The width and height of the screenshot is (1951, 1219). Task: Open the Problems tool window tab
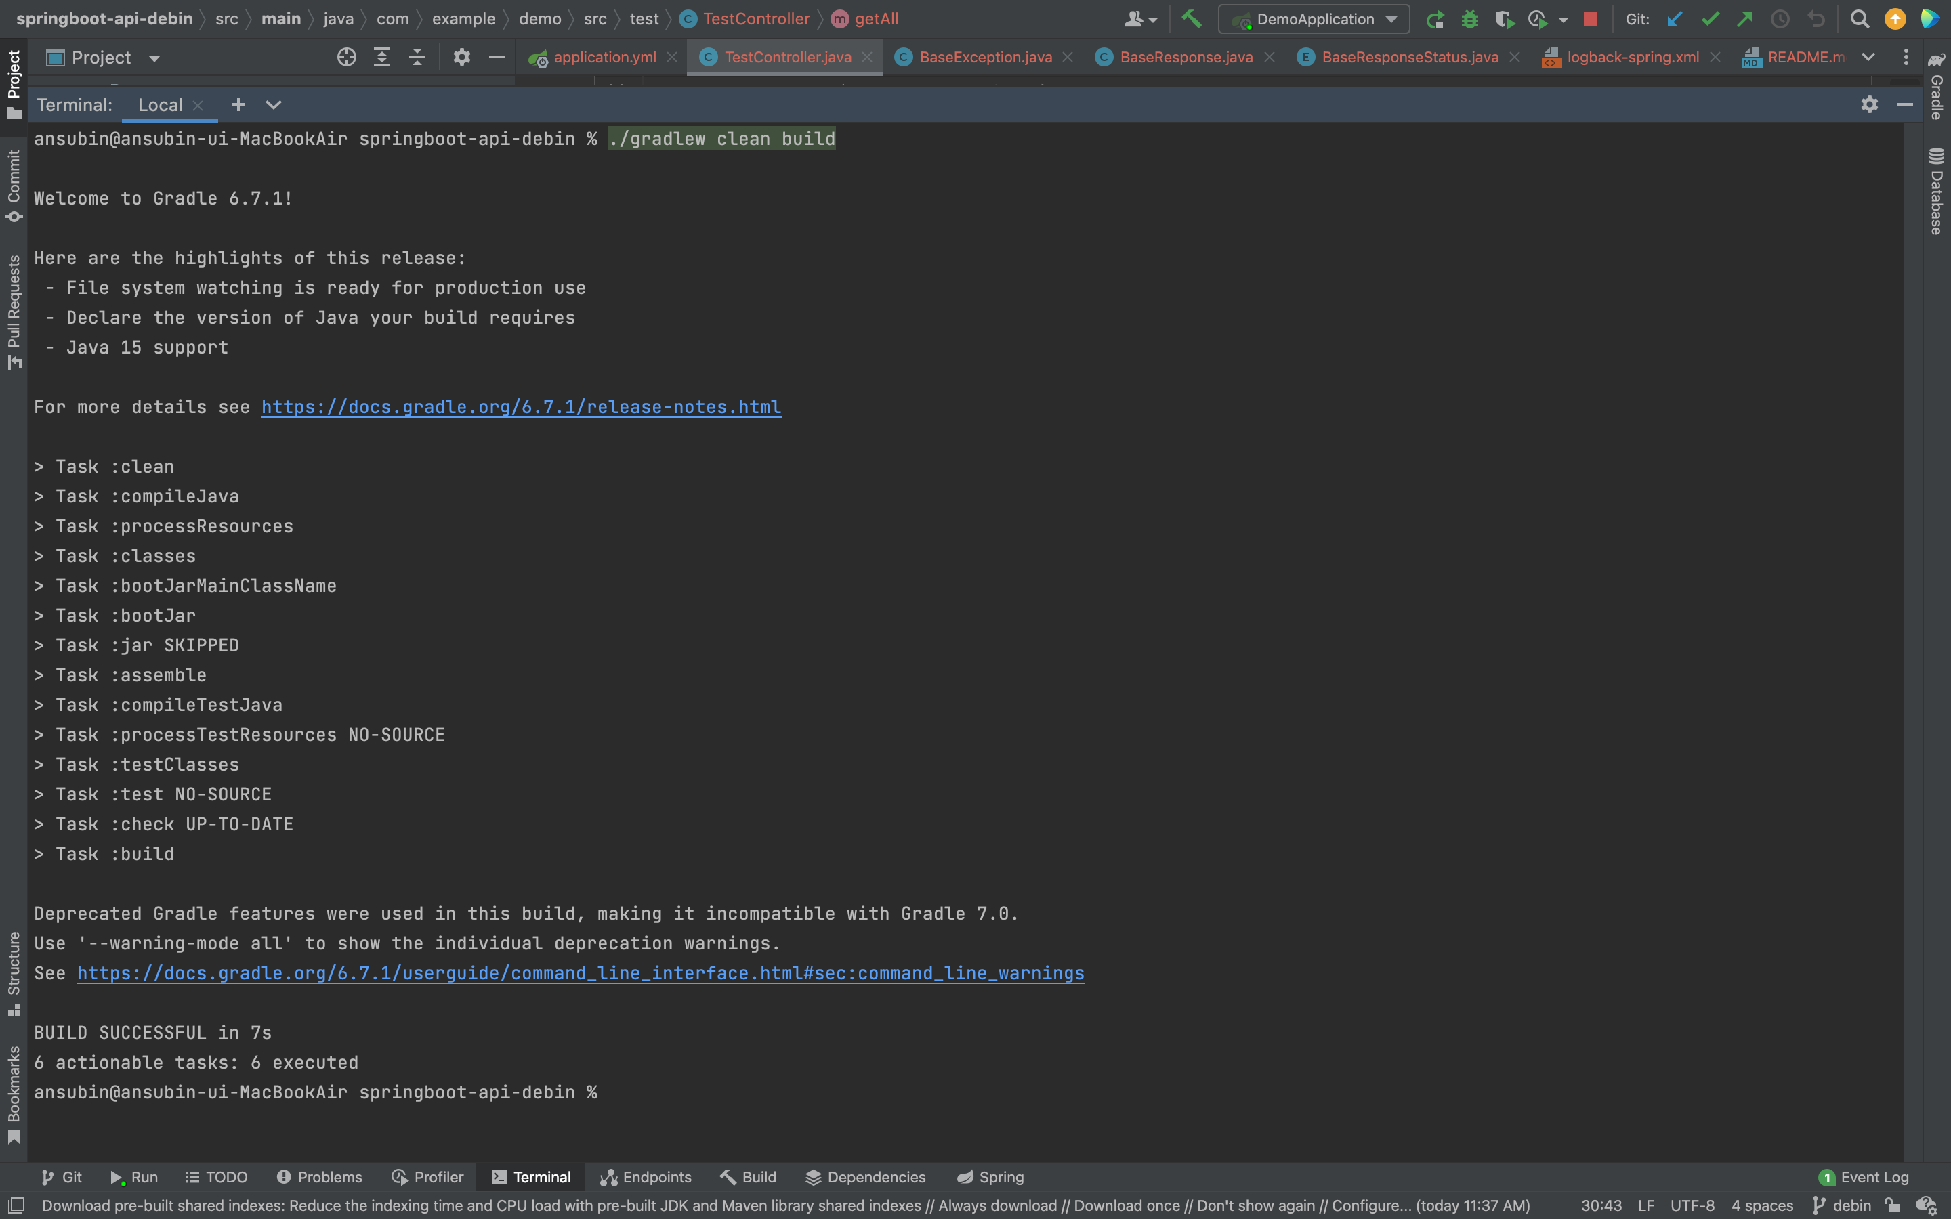(319, 1177)
